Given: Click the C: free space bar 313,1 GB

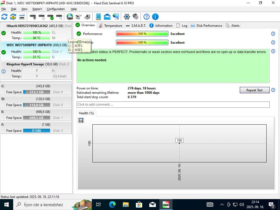Looking at the screenshot, I should 37,92.
